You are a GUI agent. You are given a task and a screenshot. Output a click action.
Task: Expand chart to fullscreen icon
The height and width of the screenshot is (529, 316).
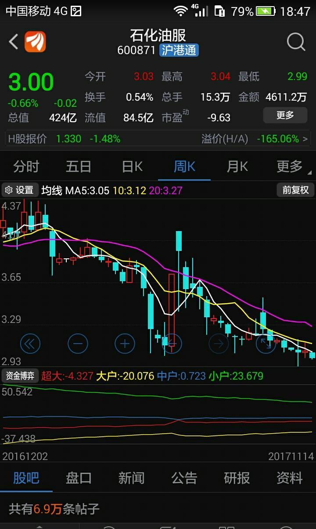click(x=266, y=344)
